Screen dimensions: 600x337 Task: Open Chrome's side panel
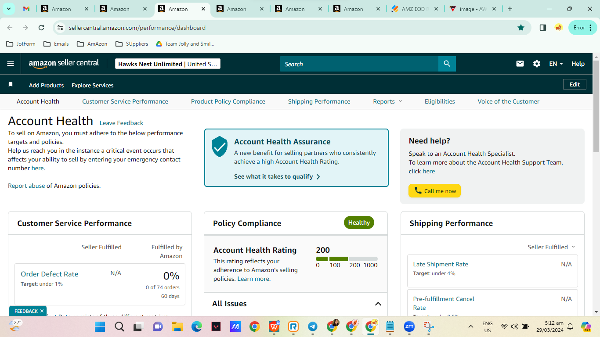pos(543,28)
